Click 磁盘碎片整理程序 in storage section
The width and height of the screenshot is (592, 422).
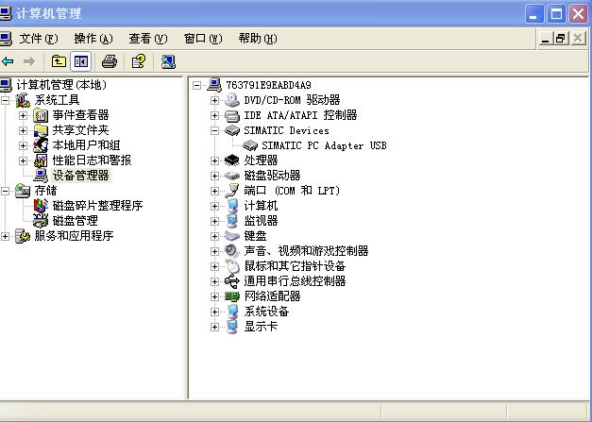97,206
